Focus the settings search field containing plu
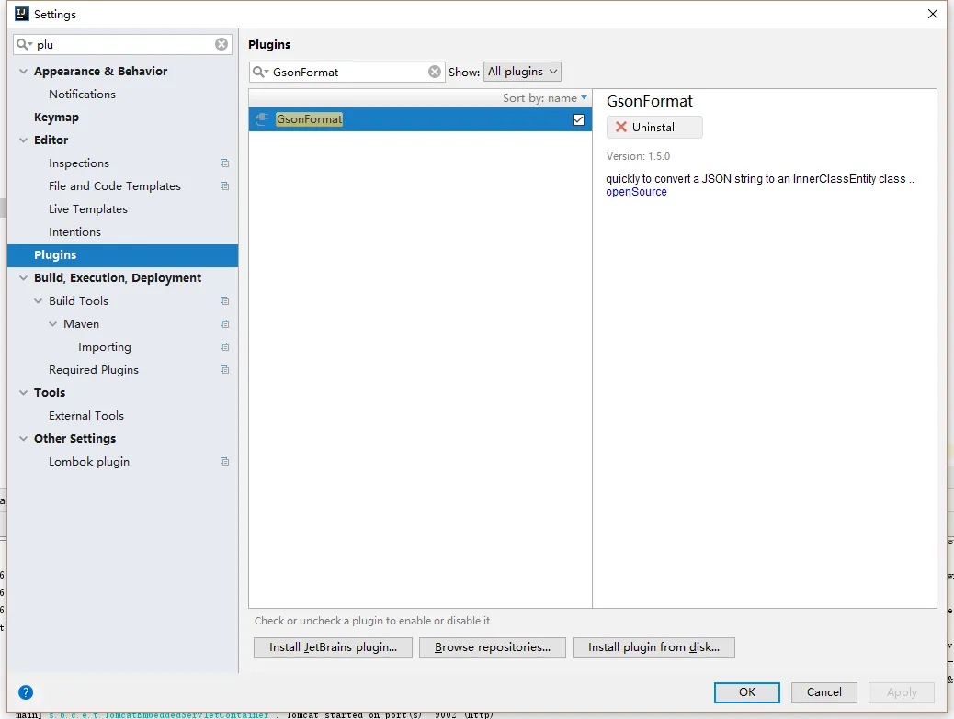 [x=122, y=44]
